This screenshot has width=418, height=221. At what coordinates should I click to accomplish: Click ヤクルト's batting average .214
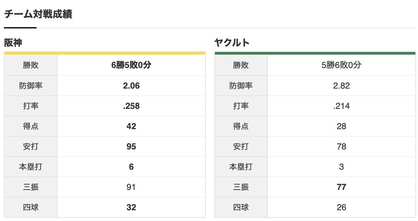[x=341, y=106]
